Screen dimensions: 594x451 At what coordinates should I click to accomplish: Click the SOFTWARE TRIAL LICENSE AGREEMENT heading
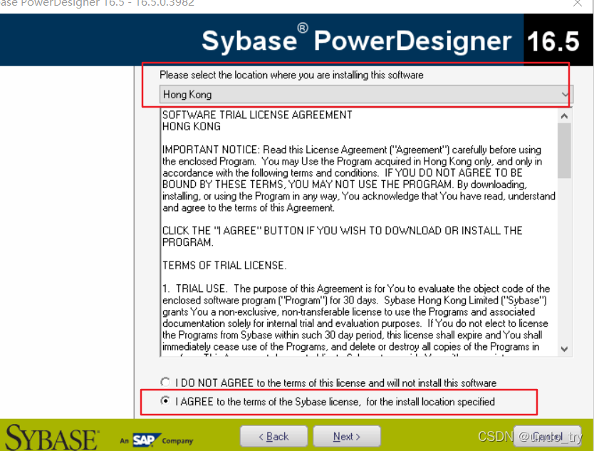257,115
